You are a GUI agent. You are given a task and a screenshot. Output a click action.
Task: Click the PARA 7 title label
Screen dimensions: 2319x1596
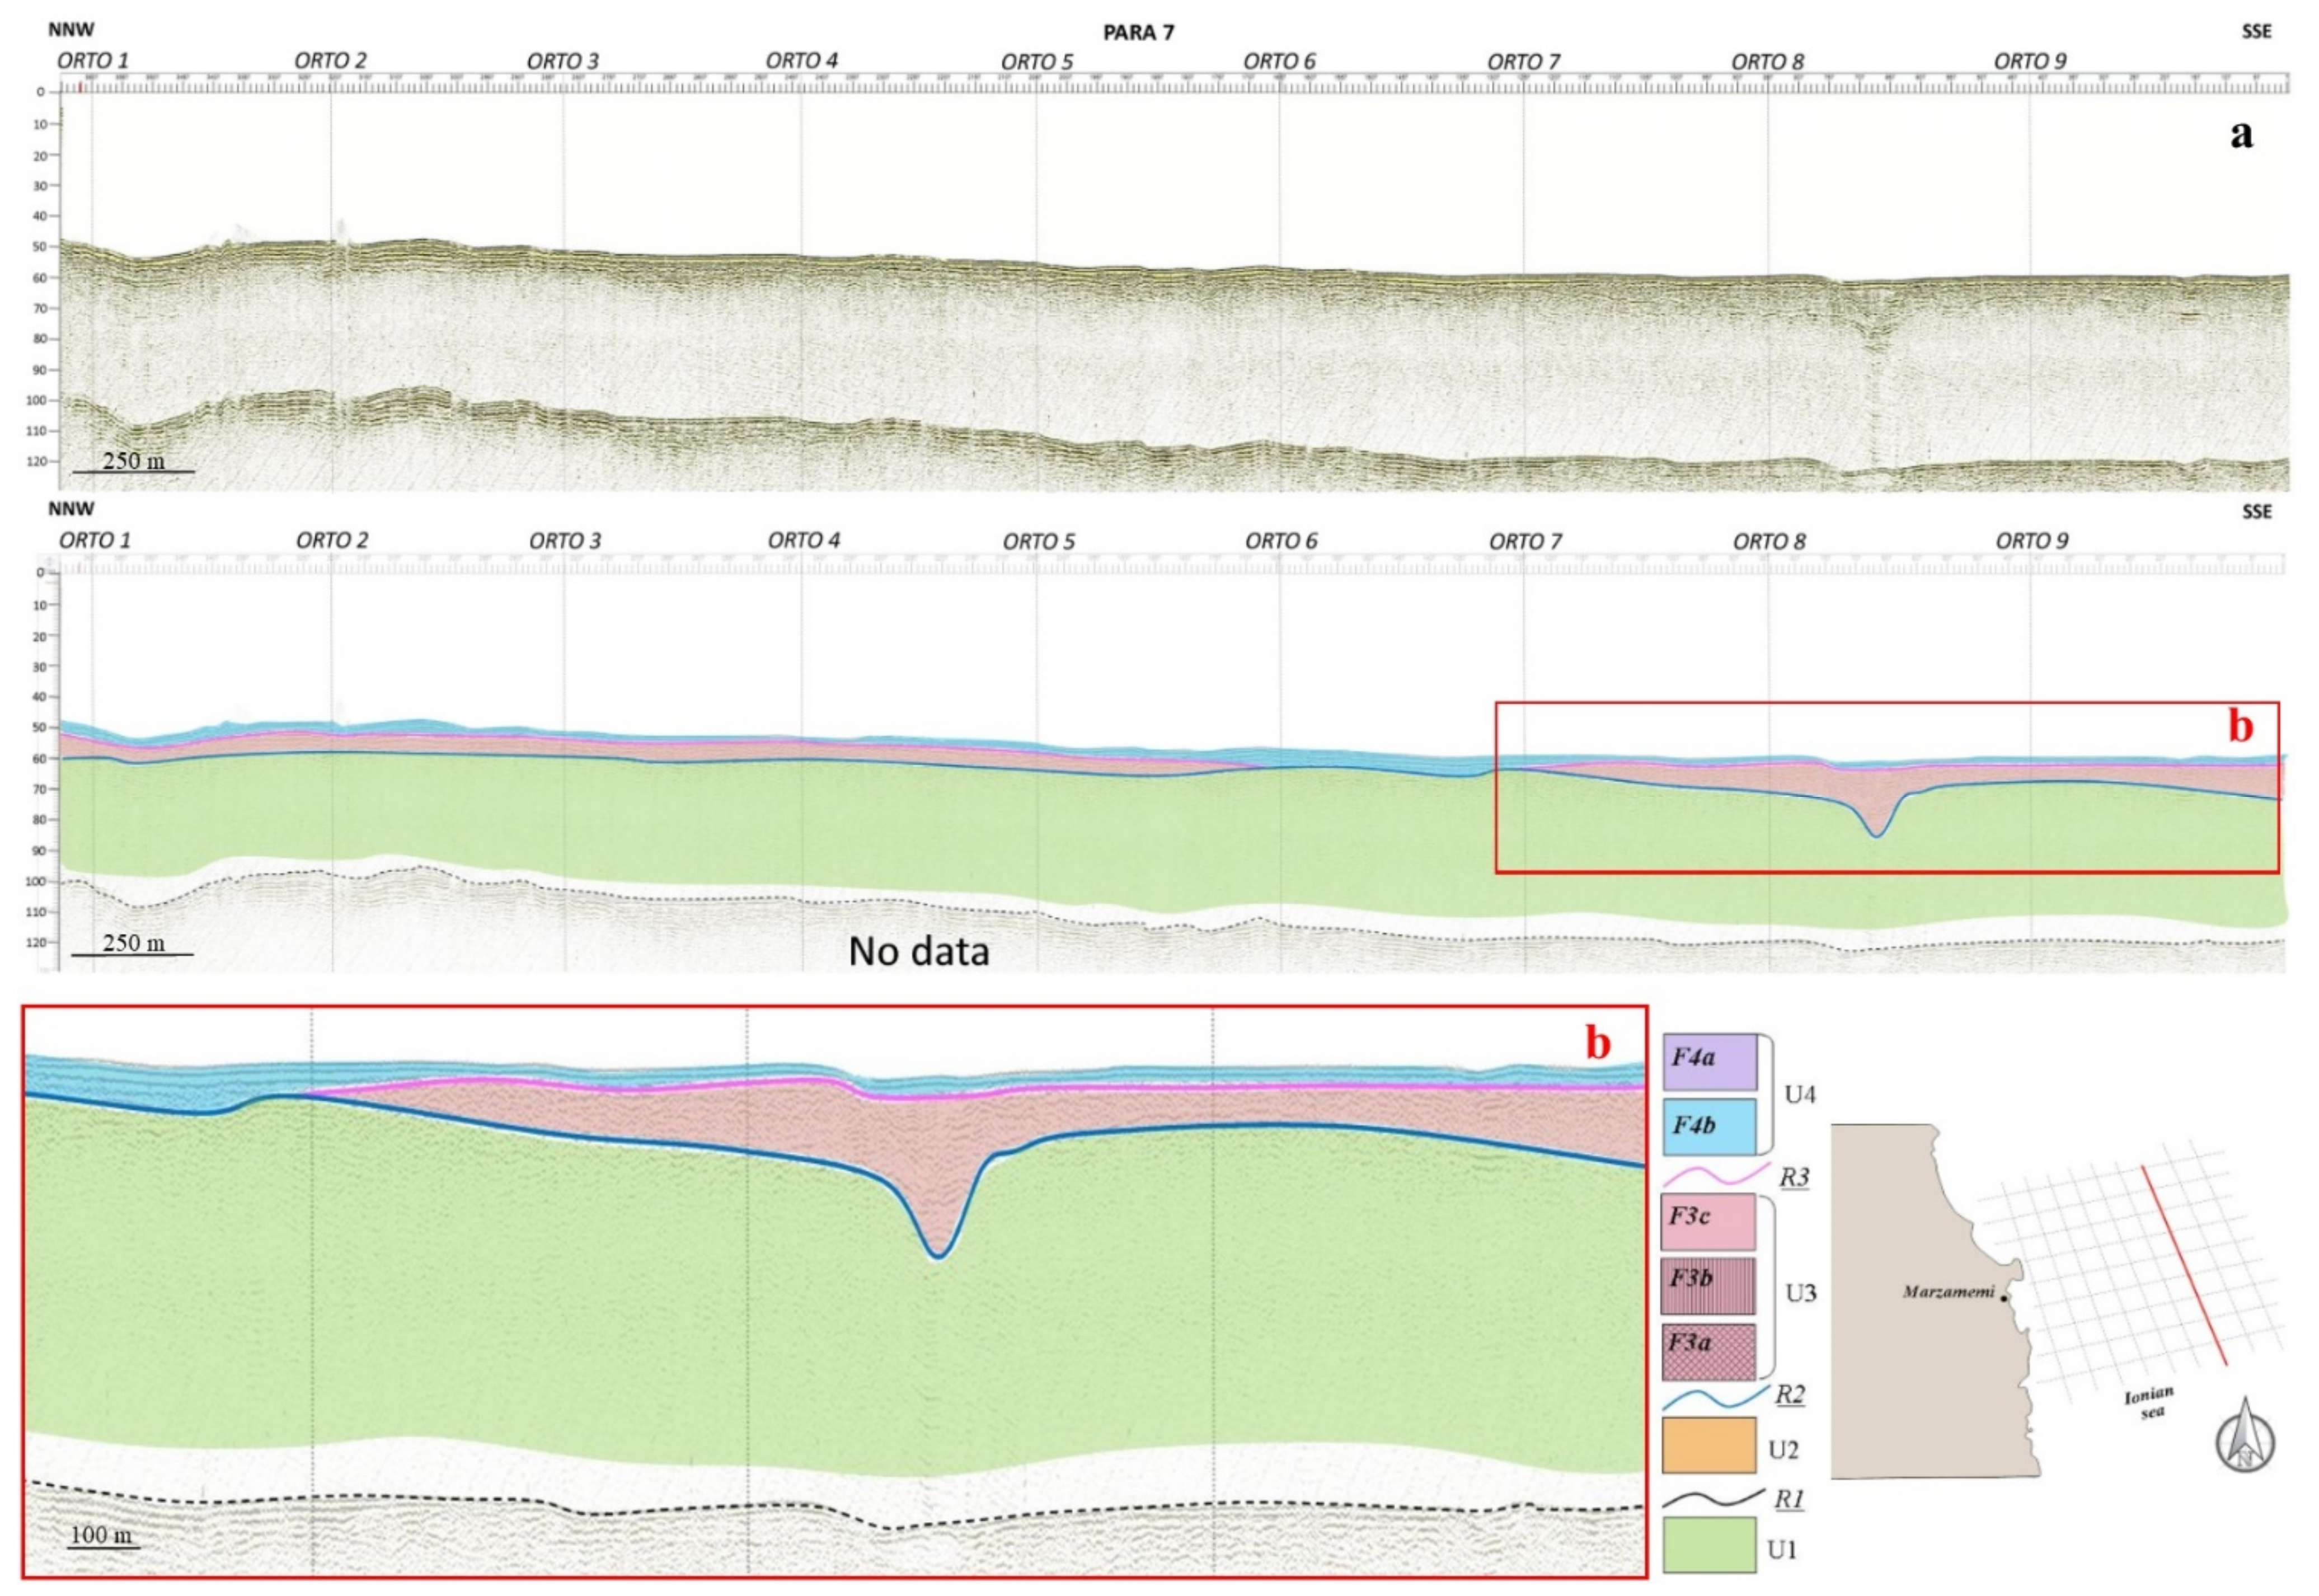pos(1138,33)
